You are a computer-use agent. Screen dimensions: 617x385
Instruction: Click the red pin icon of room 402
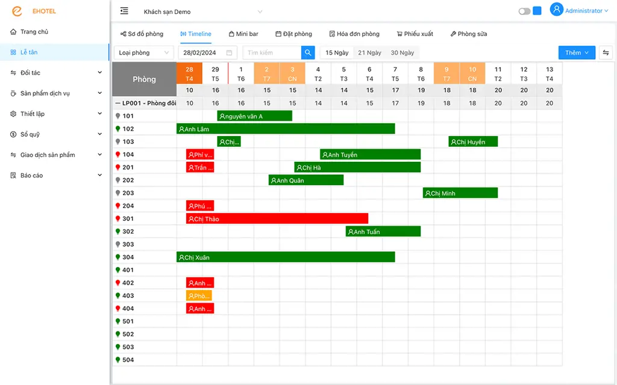point(117,283)
